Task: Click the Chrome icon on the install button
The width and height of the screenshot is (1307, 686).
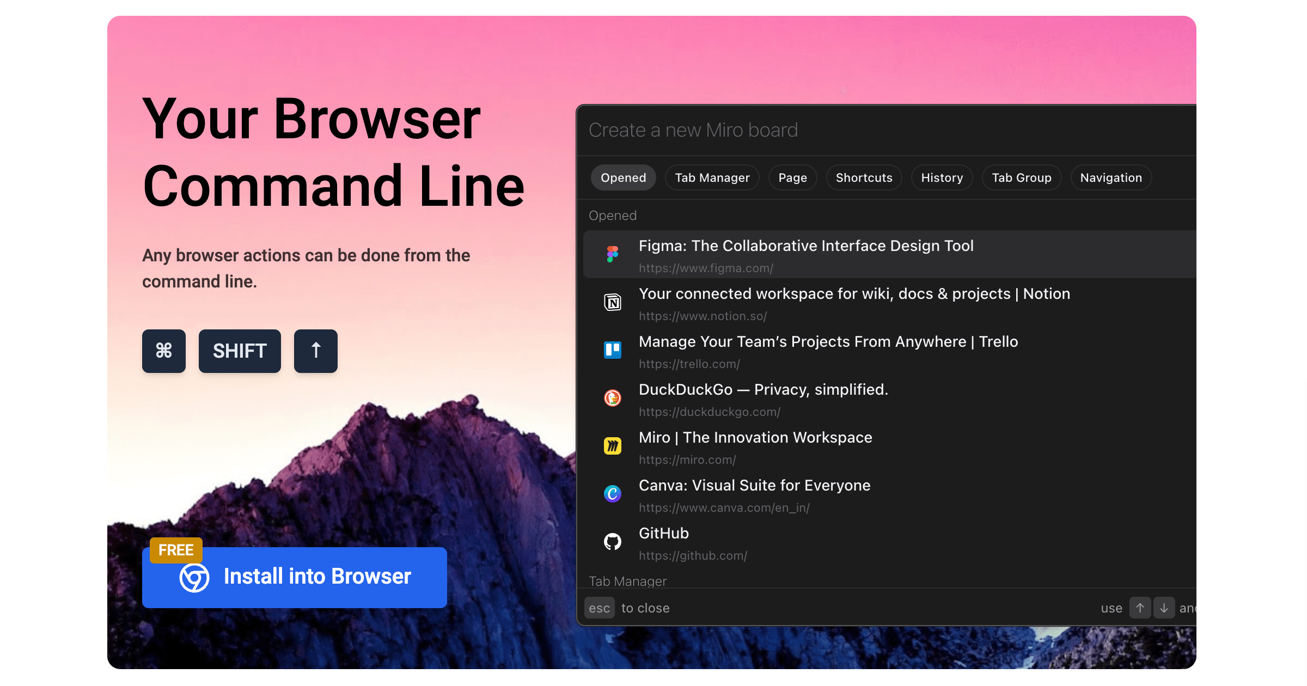Action: [x=195, y=577]
